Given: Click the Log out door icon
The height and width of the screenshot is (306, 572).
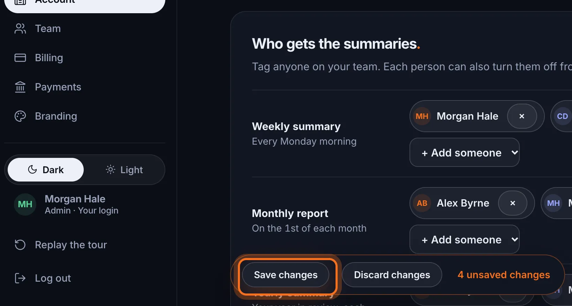Looking at the screenshot, I should click(x=20, y=278).
